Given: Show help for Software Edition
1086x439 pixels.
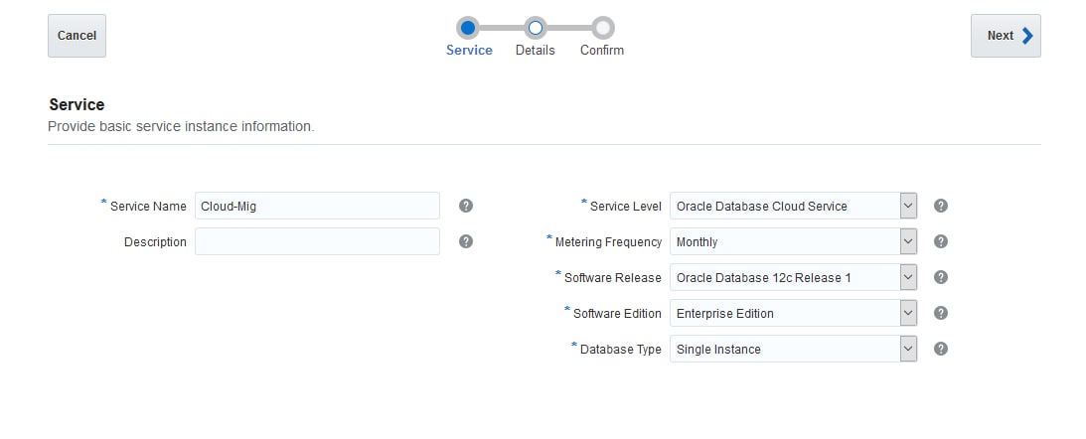Looking at the screenshot, I should pos(941,313).
